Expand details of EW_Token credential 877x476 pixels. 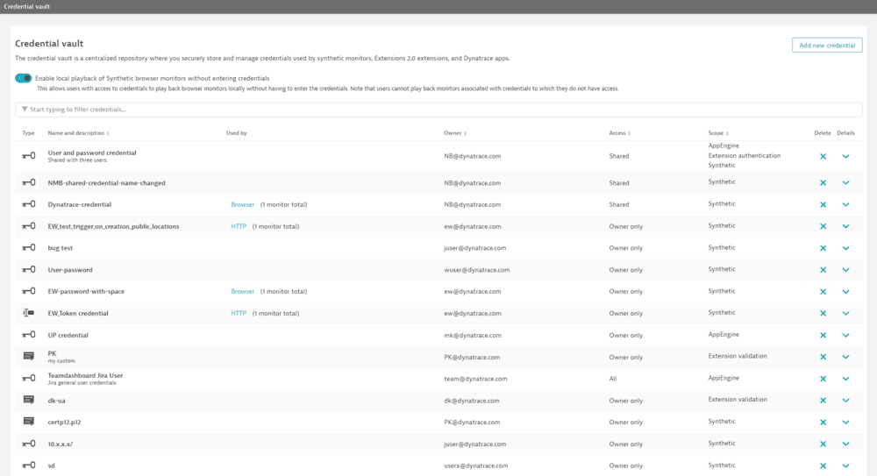(x=845, y=313)
